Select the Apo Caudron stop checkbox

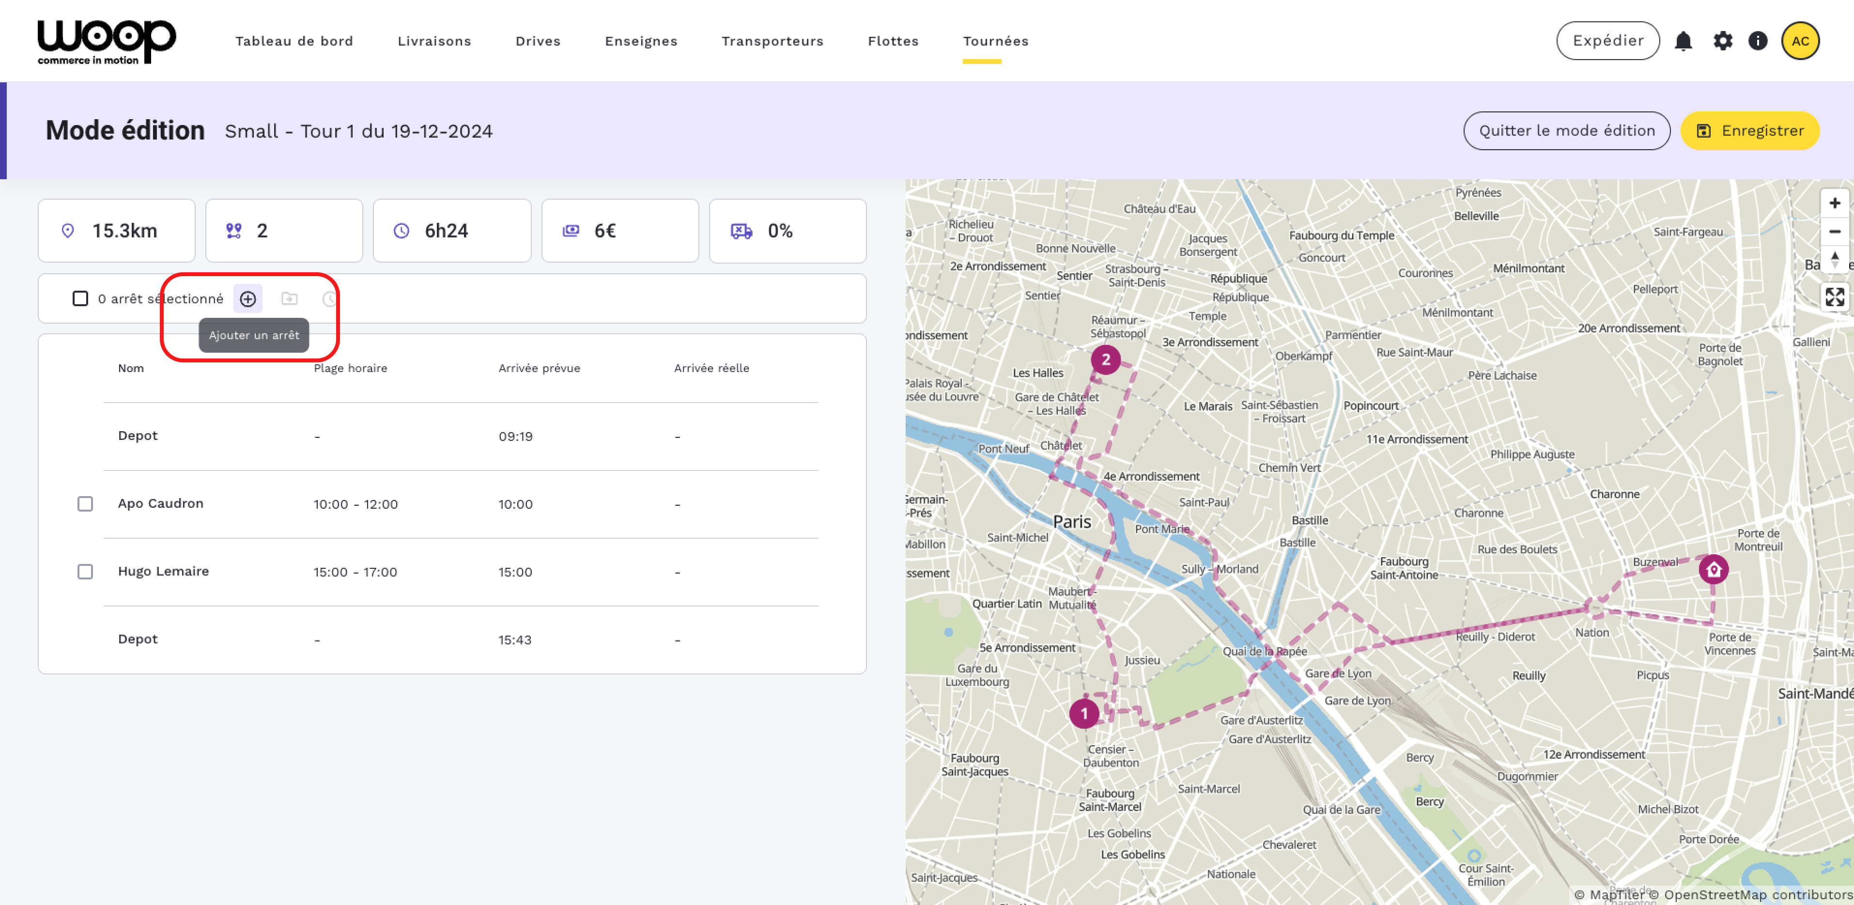[85, 504]
